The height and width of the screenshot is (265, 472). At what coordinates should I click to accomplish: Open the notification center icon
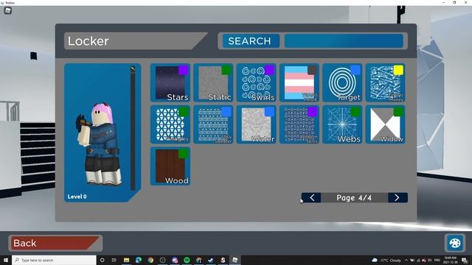(465, 260)
